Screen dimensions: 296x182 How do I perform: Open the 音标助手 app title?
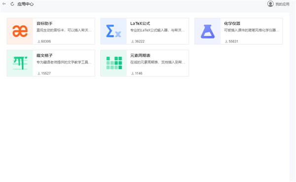pyautogui.click(x=44, y=23)
